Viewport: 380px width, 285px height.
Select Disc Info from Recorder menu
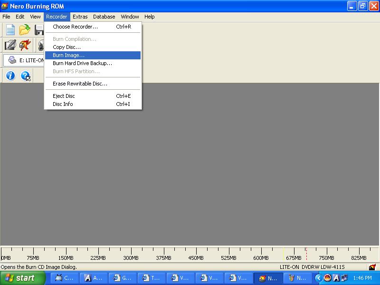pyautogui.click(x=93, y=104)
